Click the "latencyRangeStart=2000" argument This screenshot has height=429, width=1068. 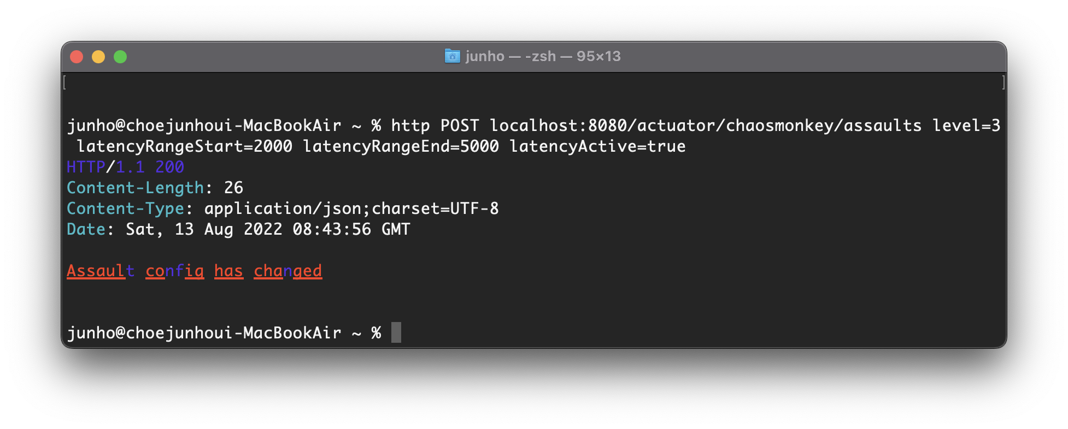click(185, 146)
